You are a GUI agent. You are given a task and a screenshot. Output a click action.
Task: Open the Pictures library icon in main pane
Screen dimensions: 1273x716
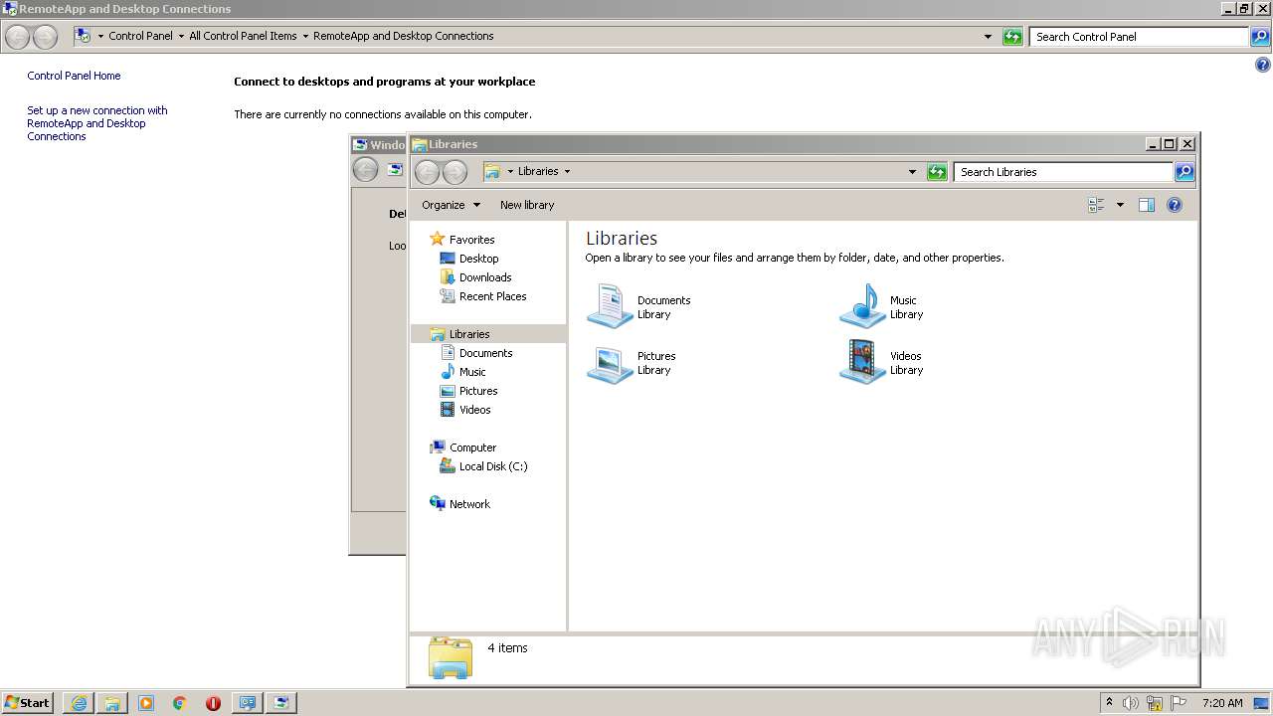tap(610, 363)
